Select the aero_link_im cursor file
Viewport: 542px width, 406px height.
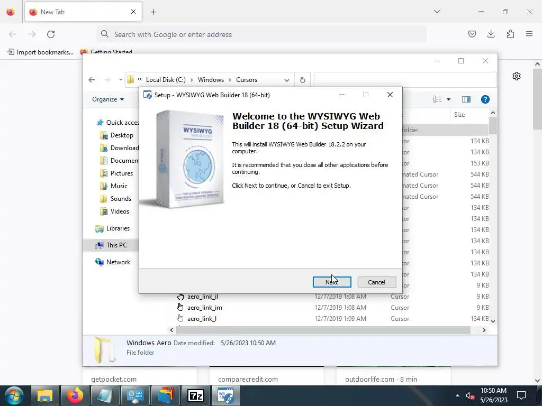click(x=205, y=308)
